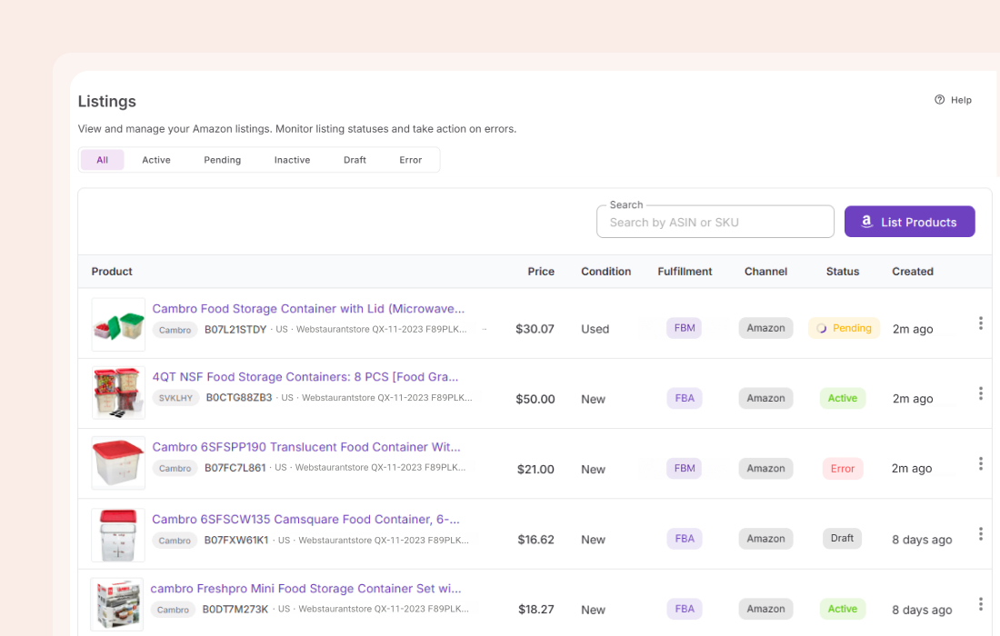Switch to the Active filter tab

(156, 160)
